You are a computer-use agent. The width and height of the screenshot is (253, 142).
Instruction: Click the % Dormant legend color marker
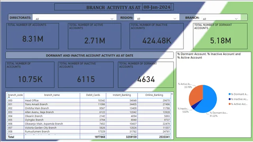[x=230, y=94]
